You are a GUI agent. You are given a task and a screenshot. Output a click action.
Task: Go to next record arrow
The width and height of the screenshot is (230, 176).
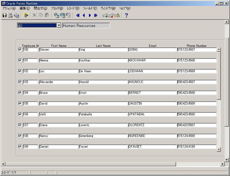pyautogui.click(x=90, y=15)
